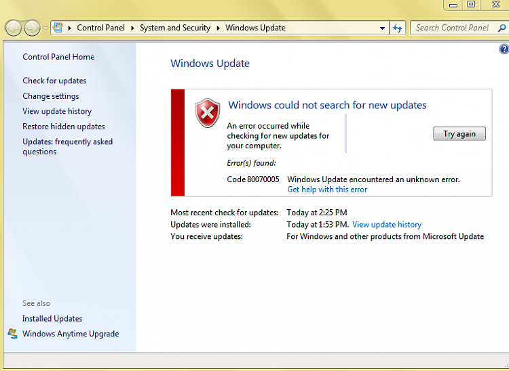Open Change settings
This screenshot has width=509, height=371.
pyautogui.click(x=51, y=96)
